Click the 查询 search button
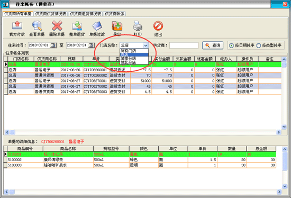The width and height of the screenshot is (291, 198). click(213, 45)
